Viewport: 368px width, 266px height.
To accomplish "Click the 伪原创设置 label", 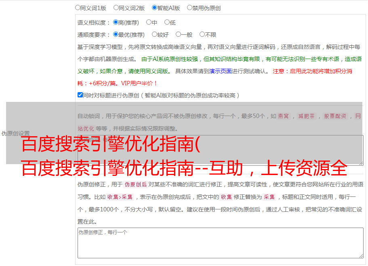I will (15, 133).
